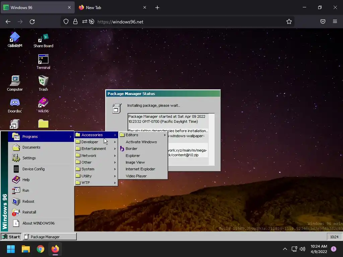343x257 pixels.
Task: Expand the Network folder submenu
Action: (96, 156)
